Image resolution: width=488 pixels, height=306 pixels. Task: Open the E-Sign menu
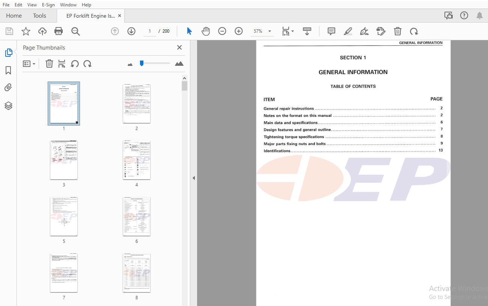(x=48, y=5)
